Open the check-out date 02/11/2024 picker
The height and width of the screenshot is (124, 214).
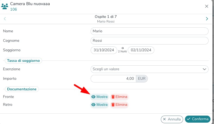[141, 50]
